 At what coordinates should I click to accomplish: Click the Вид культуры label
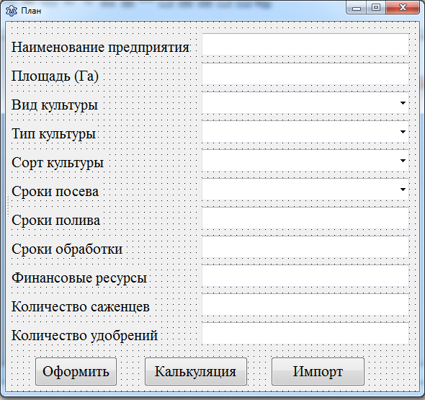(55, 105)
